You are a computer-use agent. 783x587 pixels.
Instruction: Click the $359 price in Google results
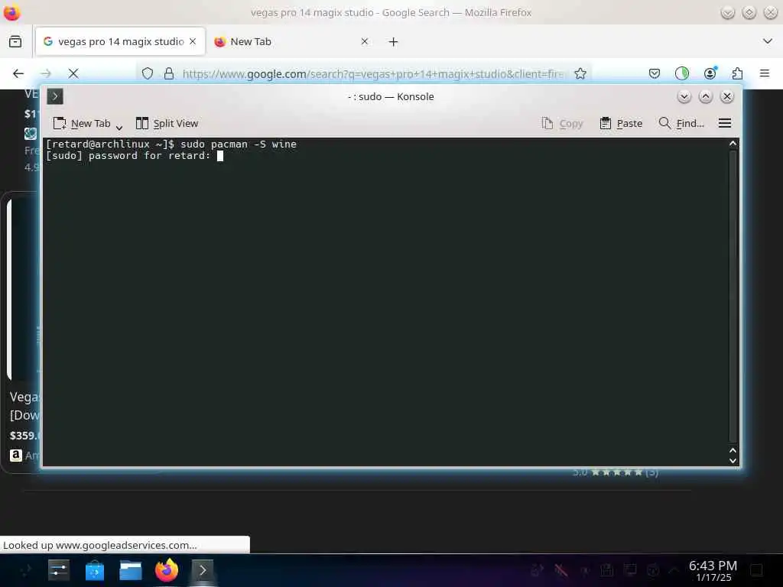point(25,435)
